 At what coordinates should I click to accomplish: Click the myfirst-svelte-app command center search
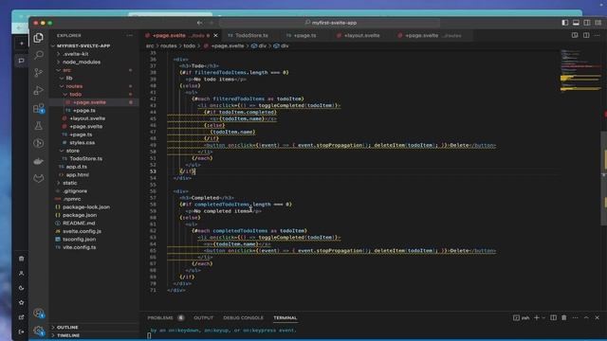[329, 23]
